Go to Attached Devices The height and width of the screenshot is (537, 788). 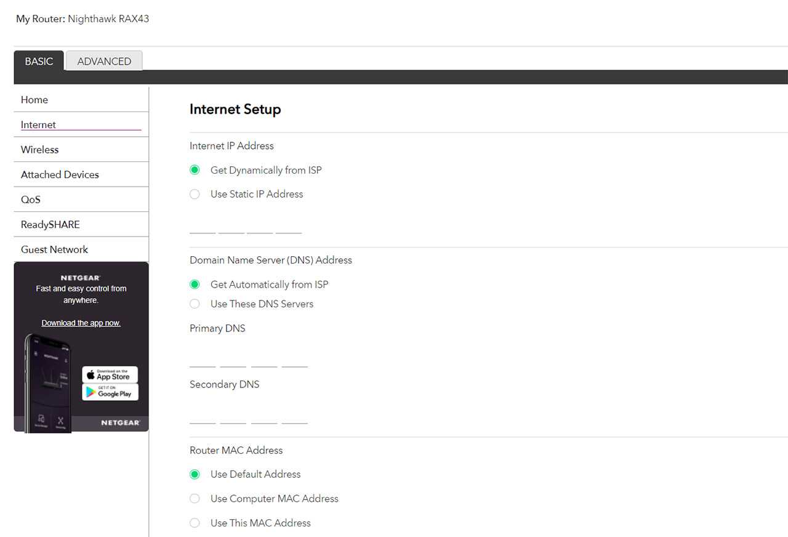point(60,175)
